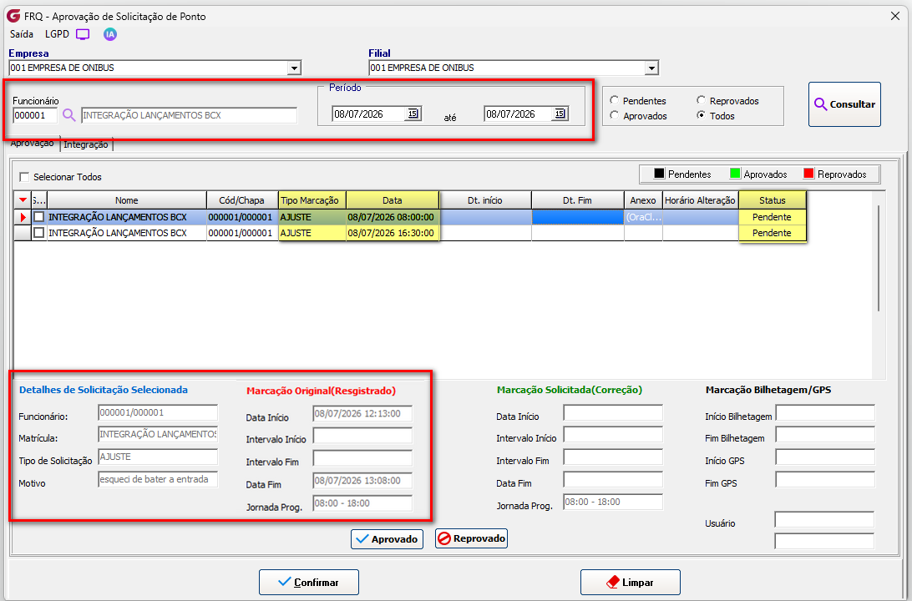Click the red Reprovados legend swatch

click(808, 174)
